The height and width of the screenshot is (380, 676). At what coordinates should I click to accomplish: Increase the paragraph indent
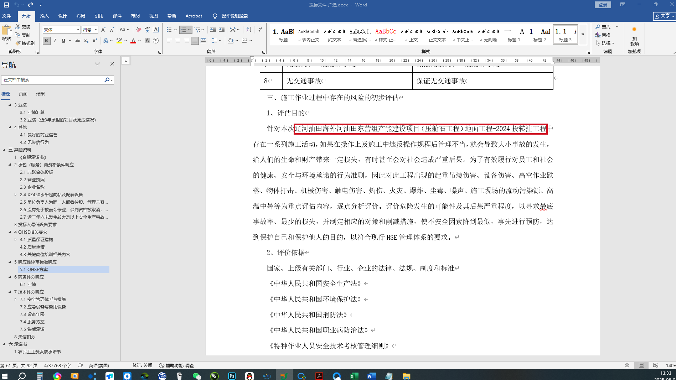222,30
